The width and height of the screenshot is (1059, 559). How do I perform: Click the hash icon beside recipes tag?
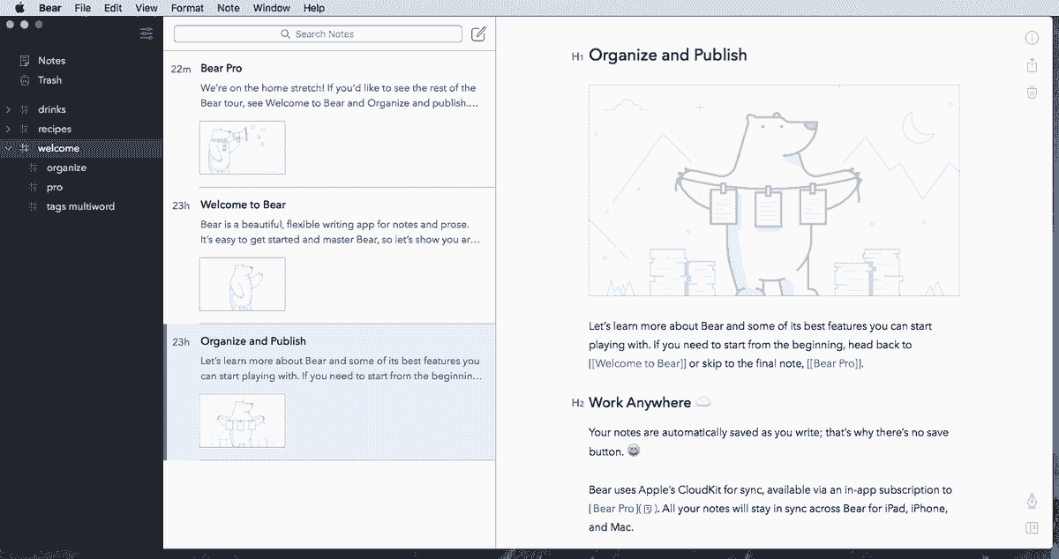click(x=25, y=129)
